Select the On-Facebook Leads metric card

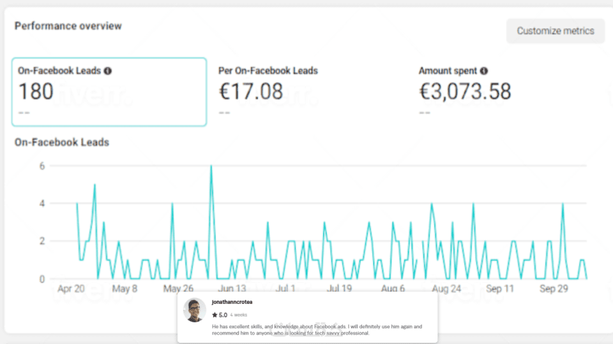109,92
